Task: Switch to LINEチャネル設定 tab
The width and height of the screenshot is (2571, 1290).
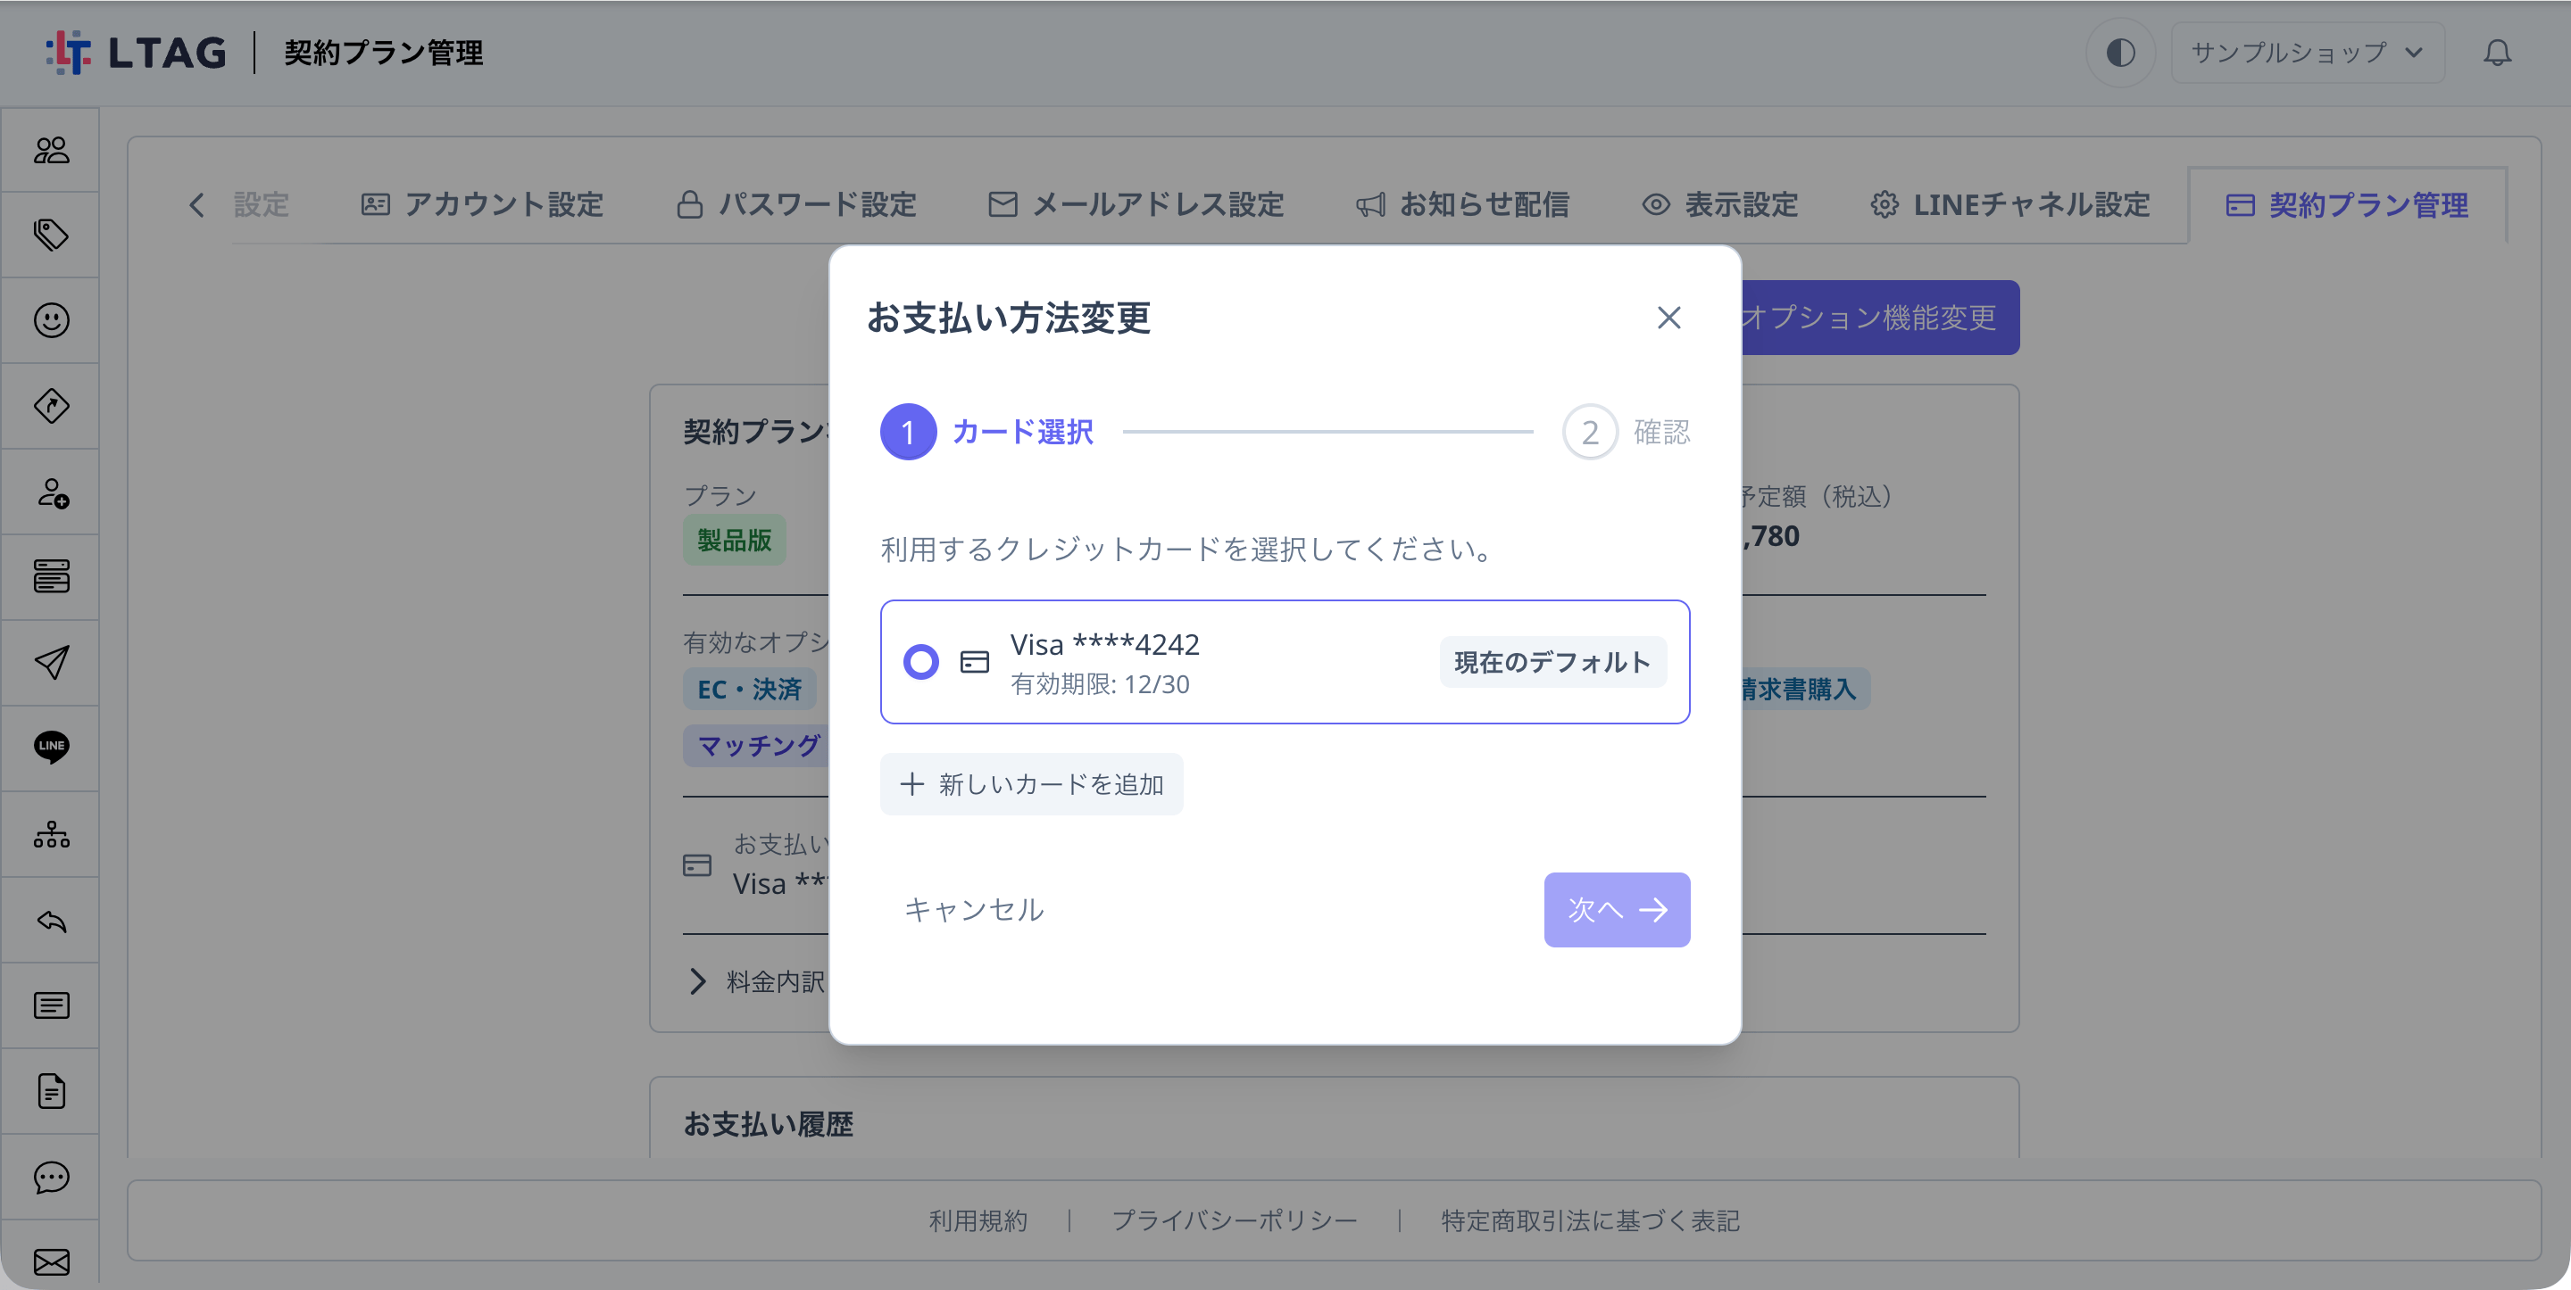Action: click(x=2009, y=204)
